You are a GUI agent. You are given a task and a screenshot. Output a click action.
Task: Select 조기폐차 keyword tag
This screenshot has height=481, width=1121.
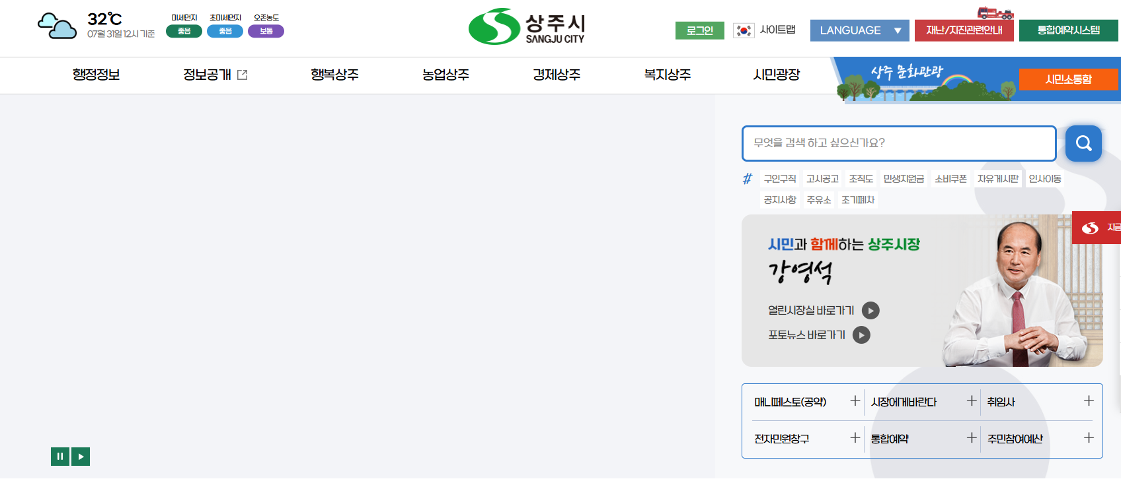(858, 200)
